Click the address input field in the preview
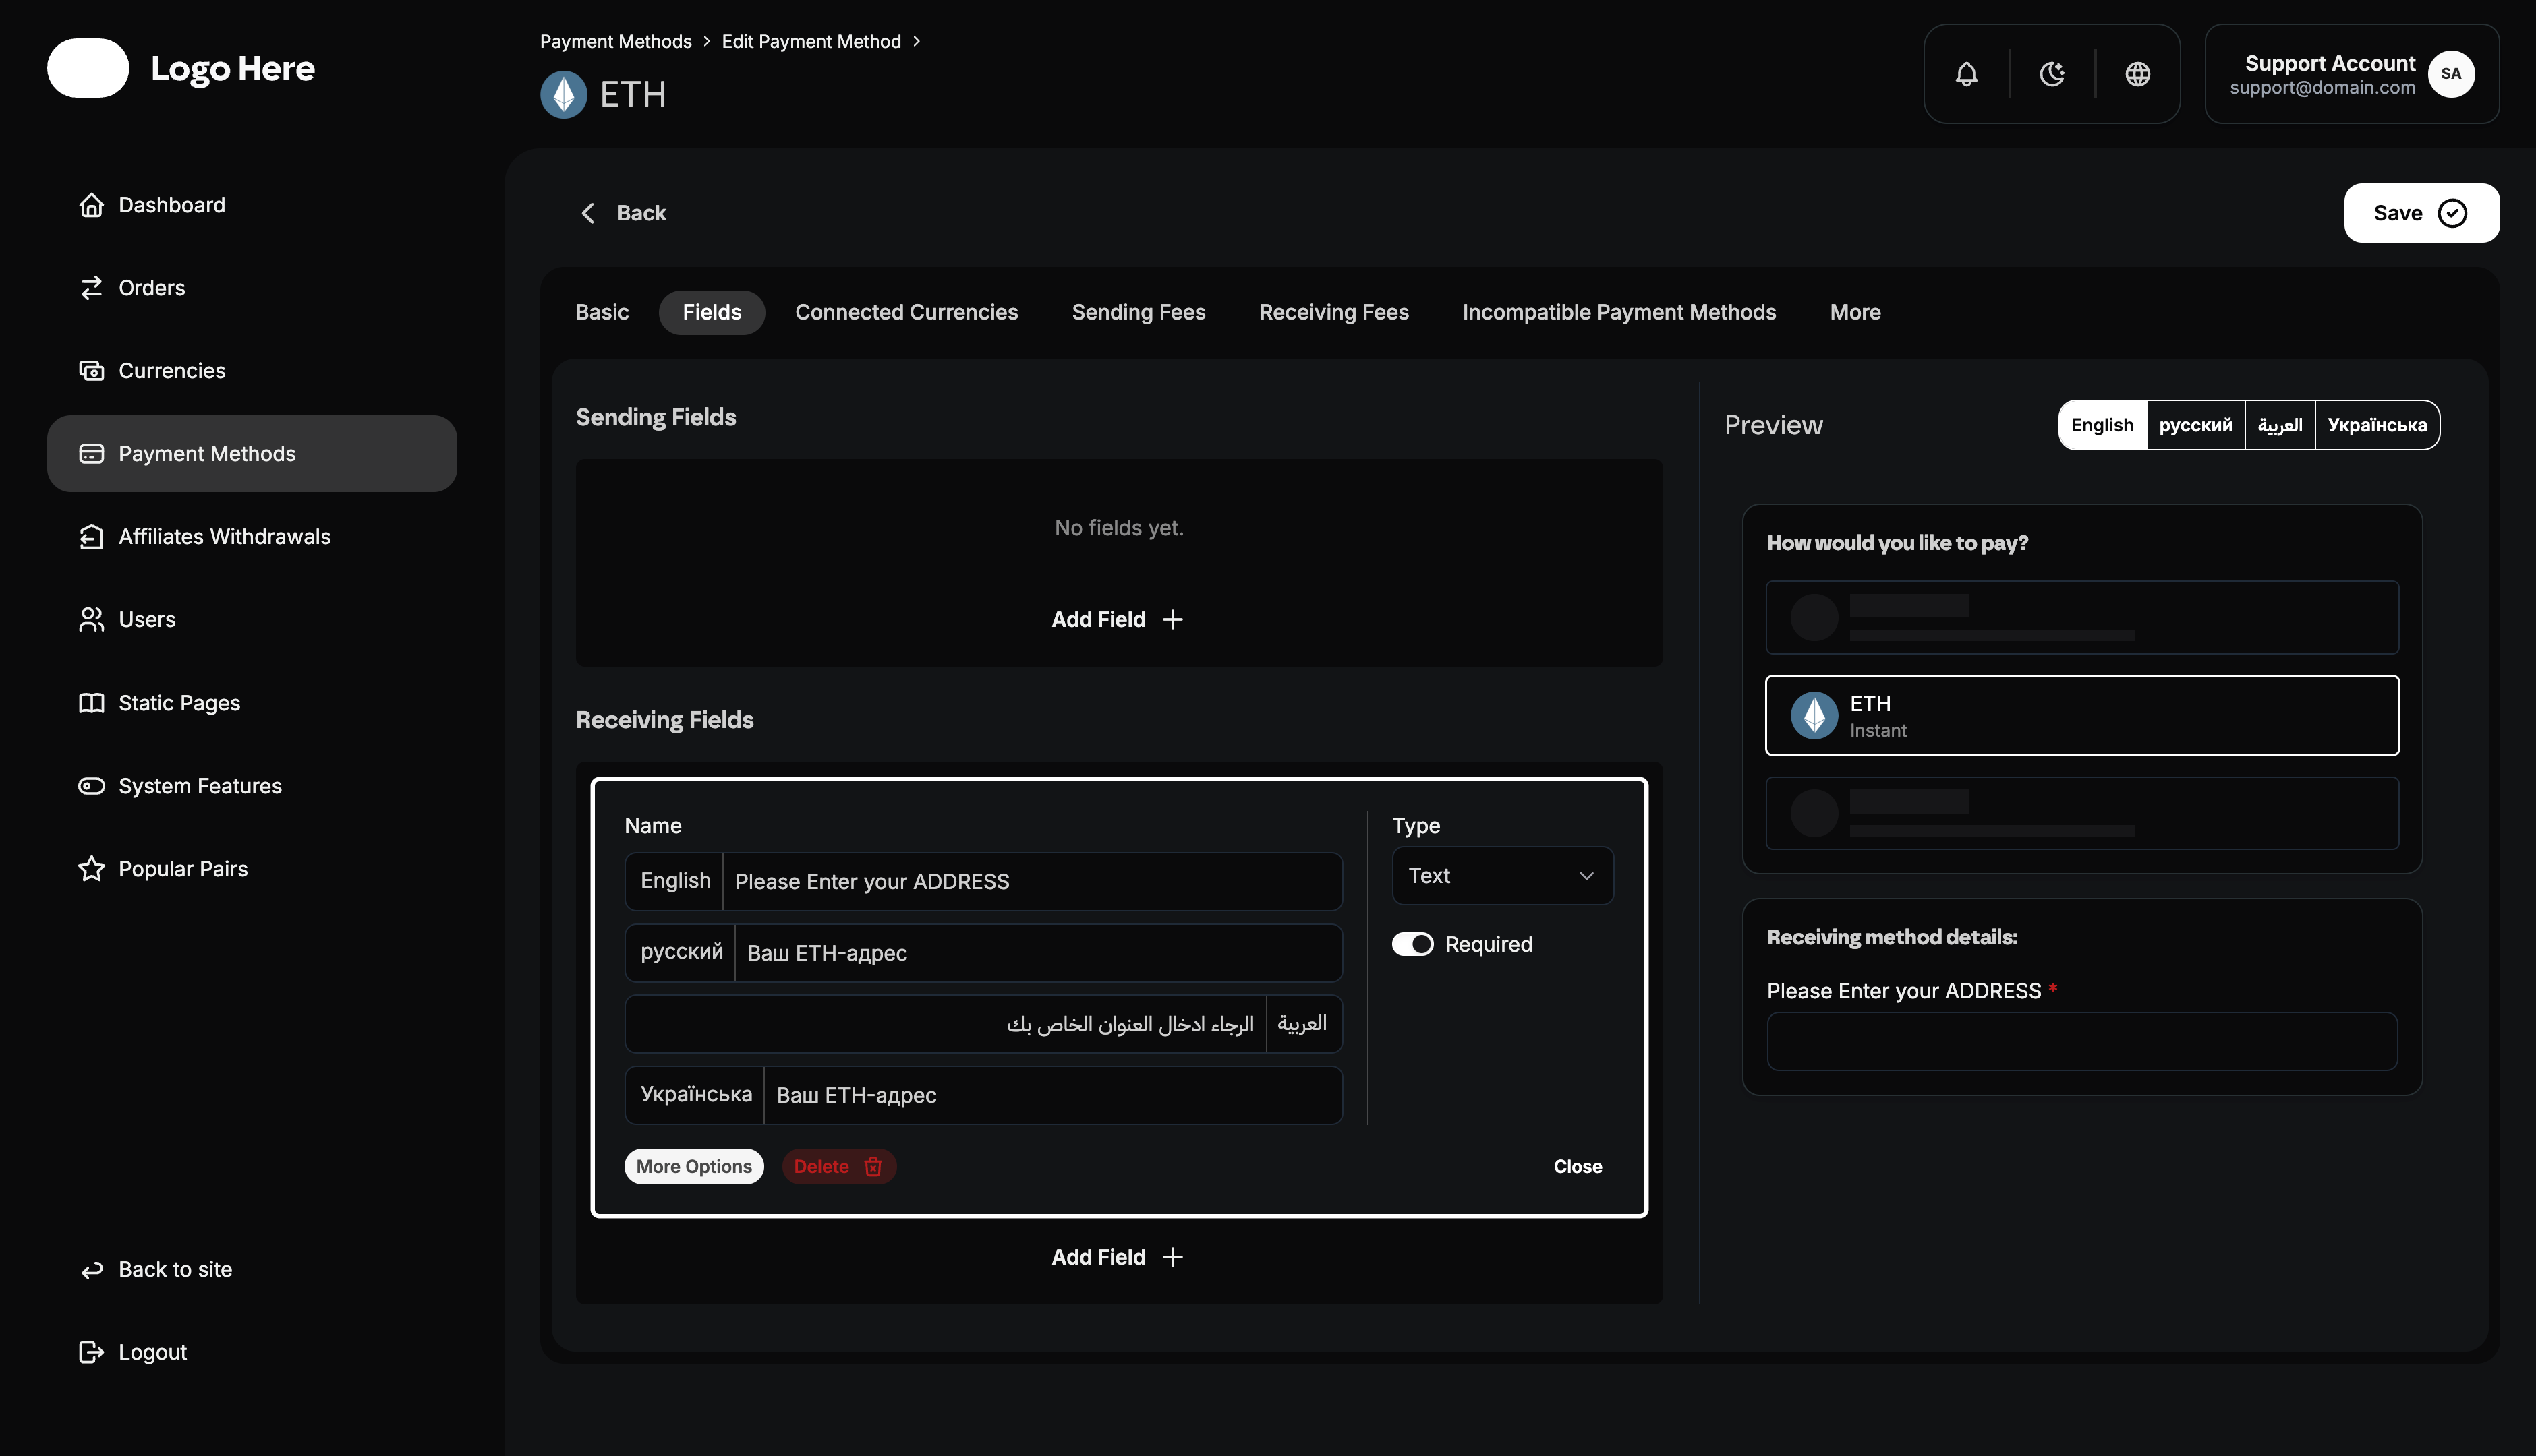2536x1456 pixels. (x=2082, y=1041)
